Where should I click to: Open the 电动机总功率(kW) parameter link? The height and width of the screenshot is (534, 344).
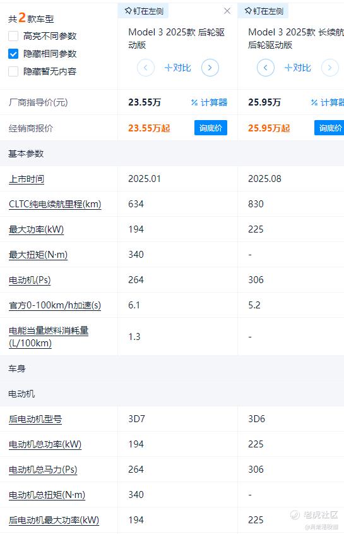[45, 444]
